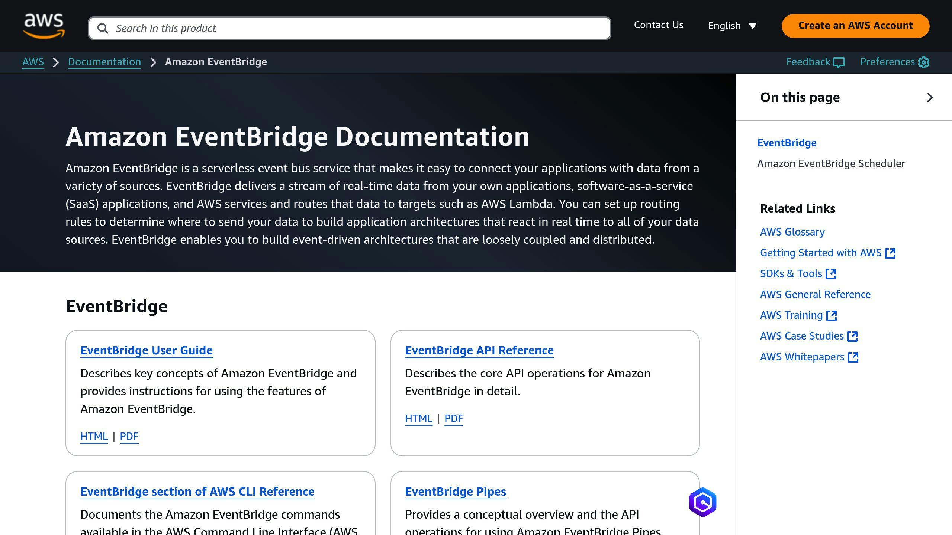Open the Preferences link
The width and height of the screenshot is (952, 535).
[894, 62]
